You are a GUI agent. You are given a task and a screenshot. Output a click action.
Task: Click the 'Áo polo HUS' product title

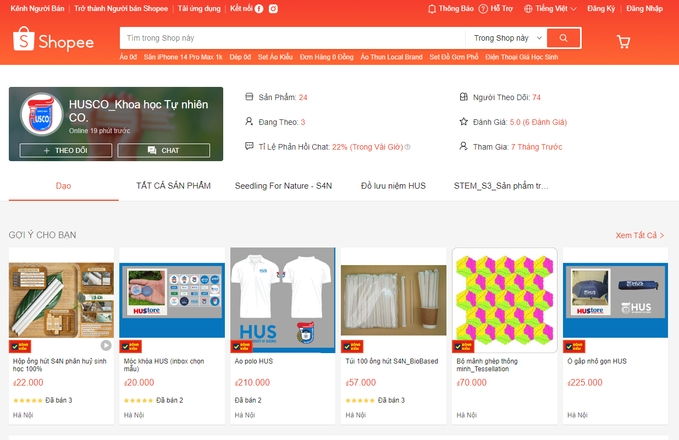coord(254,361)
